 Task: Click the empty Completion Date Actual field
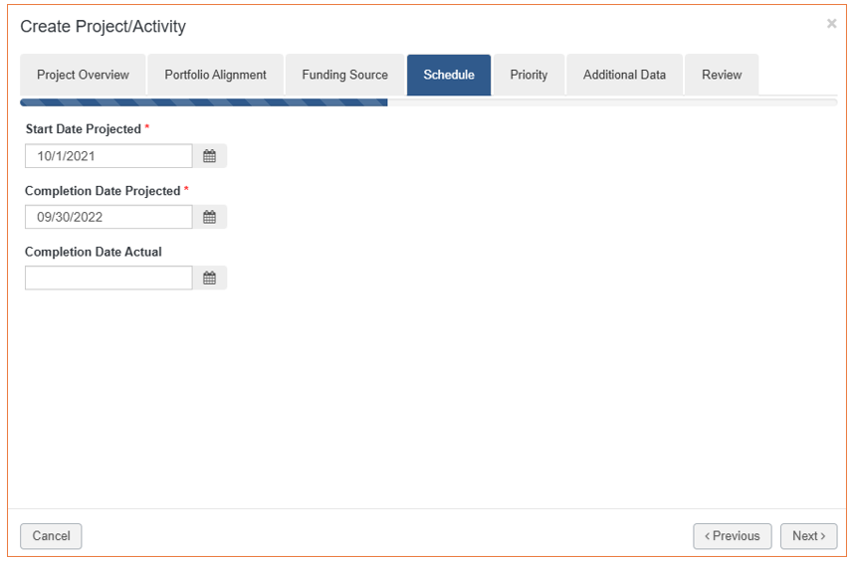108,278
